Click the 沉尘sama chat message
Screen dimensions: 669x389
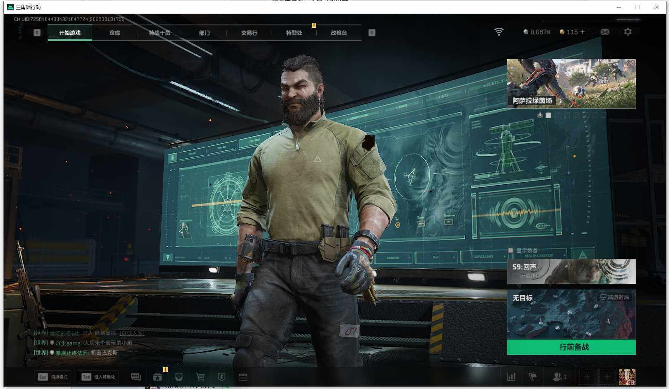83,343
